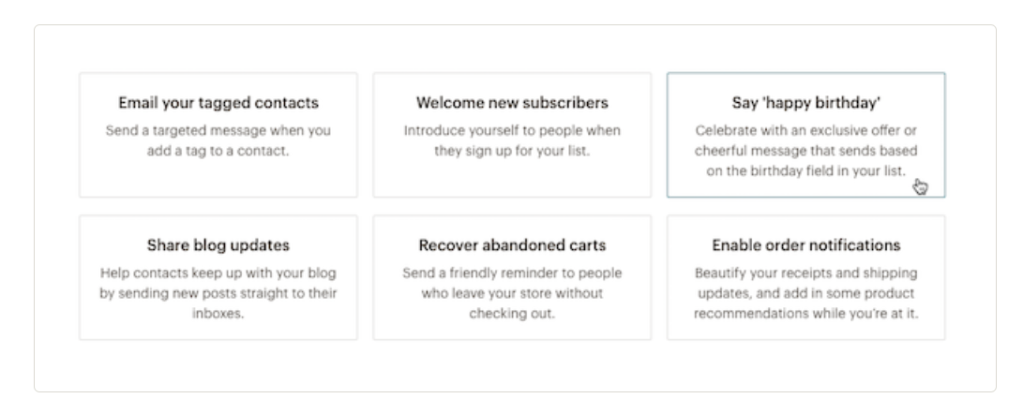Click the 'Welcome new subscribers' heading
1023x413 pixels.
512,102
